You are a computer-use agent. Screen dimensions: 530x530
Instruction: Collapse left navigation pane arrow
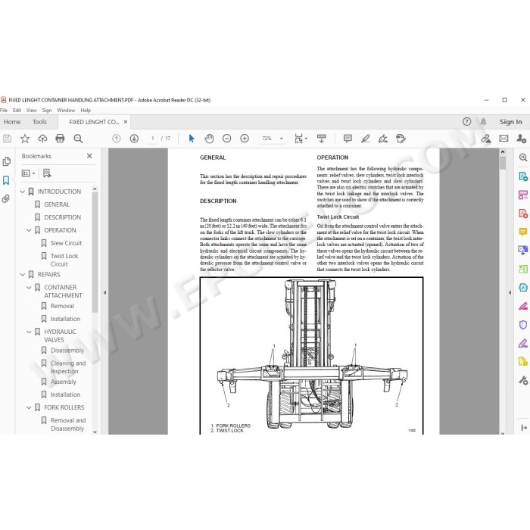pyautogui.click(x=104, y=293)
